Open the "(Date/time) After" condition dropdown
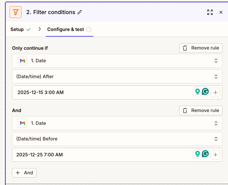Viewport: 228px width, 185px height. pos(117,77)
